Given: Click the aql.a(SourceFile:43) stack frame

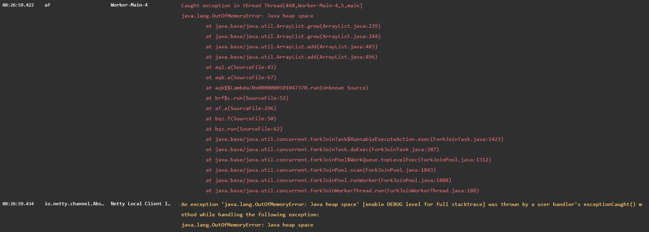Looking at the screenshot, I should 241,67.
